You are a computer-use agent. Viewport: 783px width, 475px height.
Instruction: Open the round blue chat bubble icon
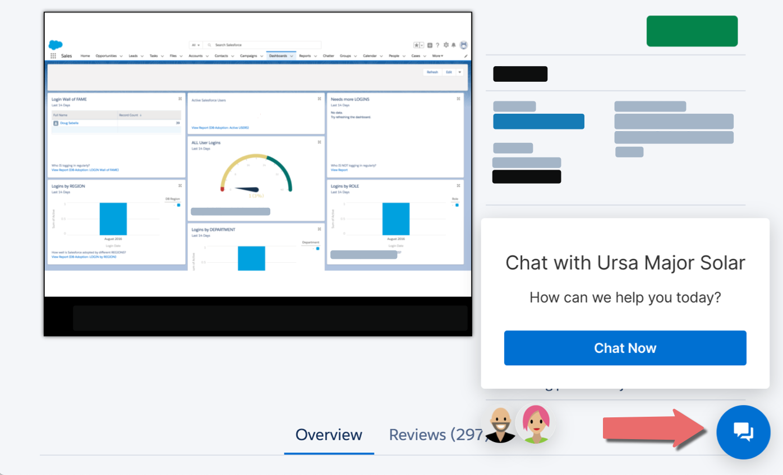coord(743,432)
